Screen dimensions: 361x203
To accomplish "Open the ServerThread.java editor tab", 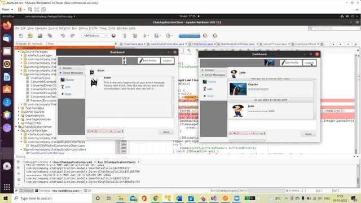I will (275, 44).
